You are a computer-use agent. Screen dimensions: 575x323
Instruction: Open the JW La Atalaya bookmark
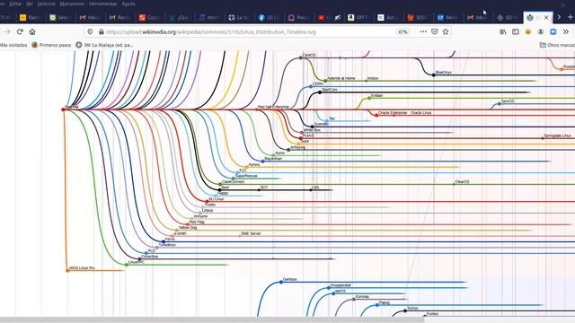[x=104, y=45]
